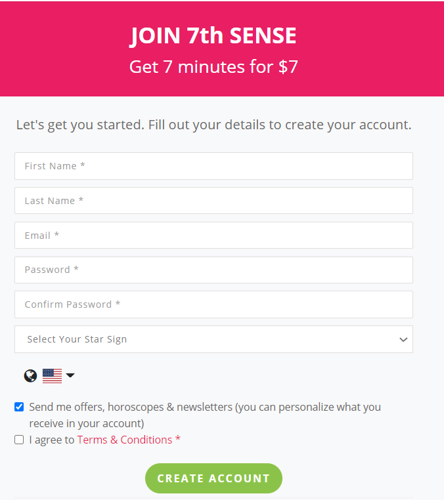Focus the First Name input field
The height and width of the screenshot is (500, 444).
(213, 166)
